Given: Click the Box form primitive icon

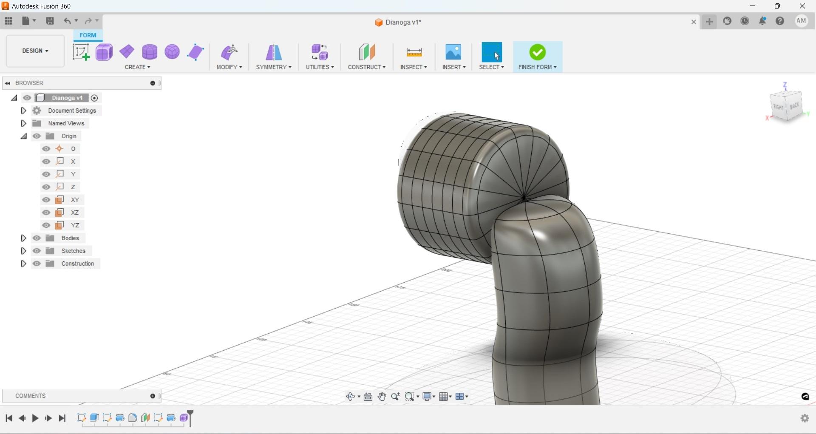Looking at the screenshot, I should [104, 52].
